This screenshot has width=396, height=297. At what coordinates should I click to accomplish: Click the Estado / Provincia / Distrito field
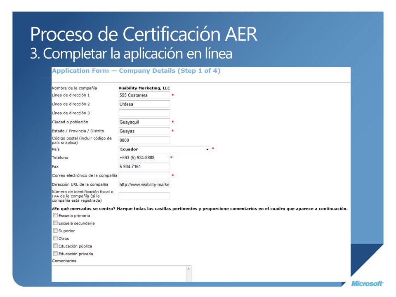coord(144,131)
